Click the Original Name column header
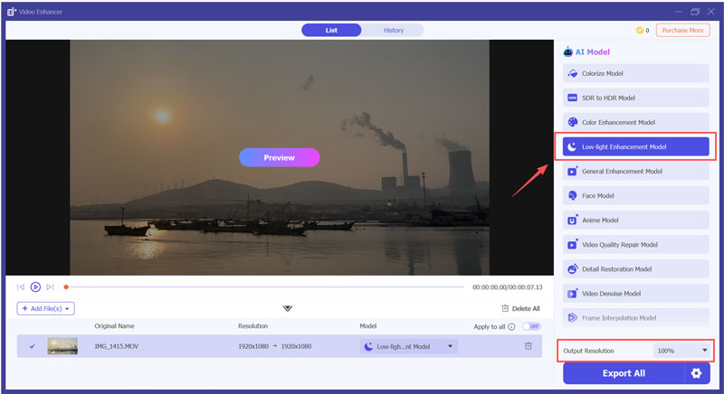The height and width of the screenshot is (394, 724). pyautogui.click(x=115, y=326)
